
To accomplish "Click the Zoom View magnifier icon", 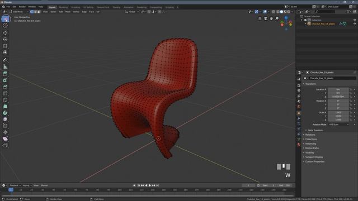I will (x=277, y=18).
